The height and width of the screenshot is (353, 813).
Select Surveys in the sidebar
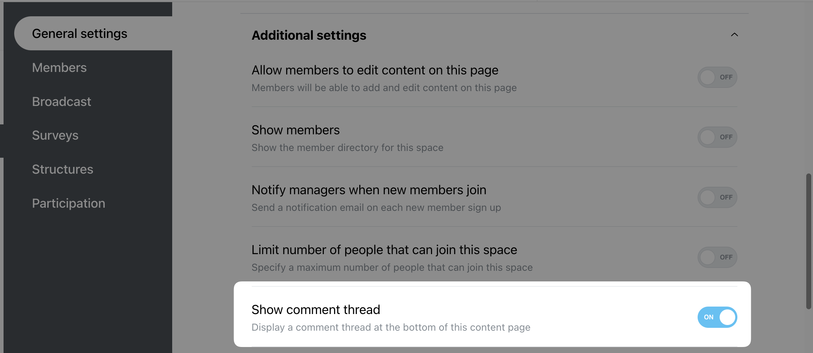pos(55,135)
